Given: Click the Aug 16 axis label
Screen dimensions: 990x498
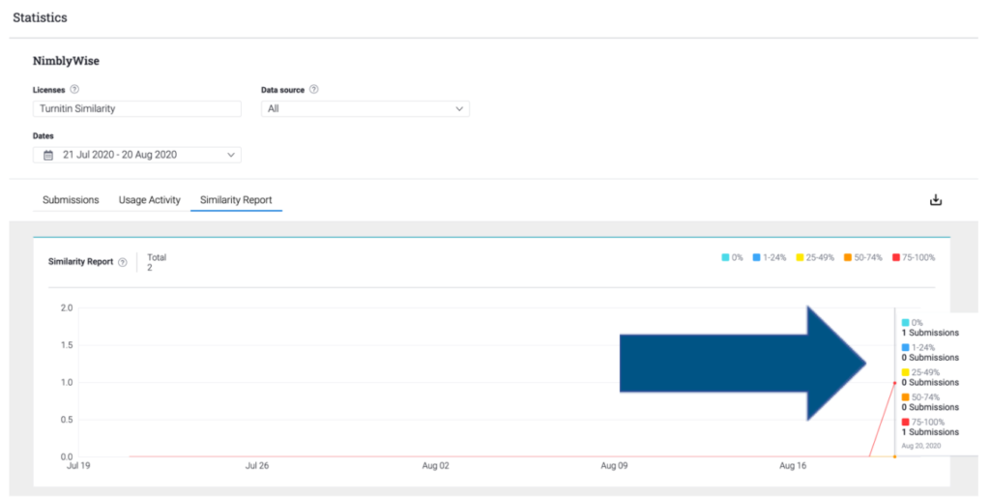Looking at the screenshot, I should (x=793, y=466).
